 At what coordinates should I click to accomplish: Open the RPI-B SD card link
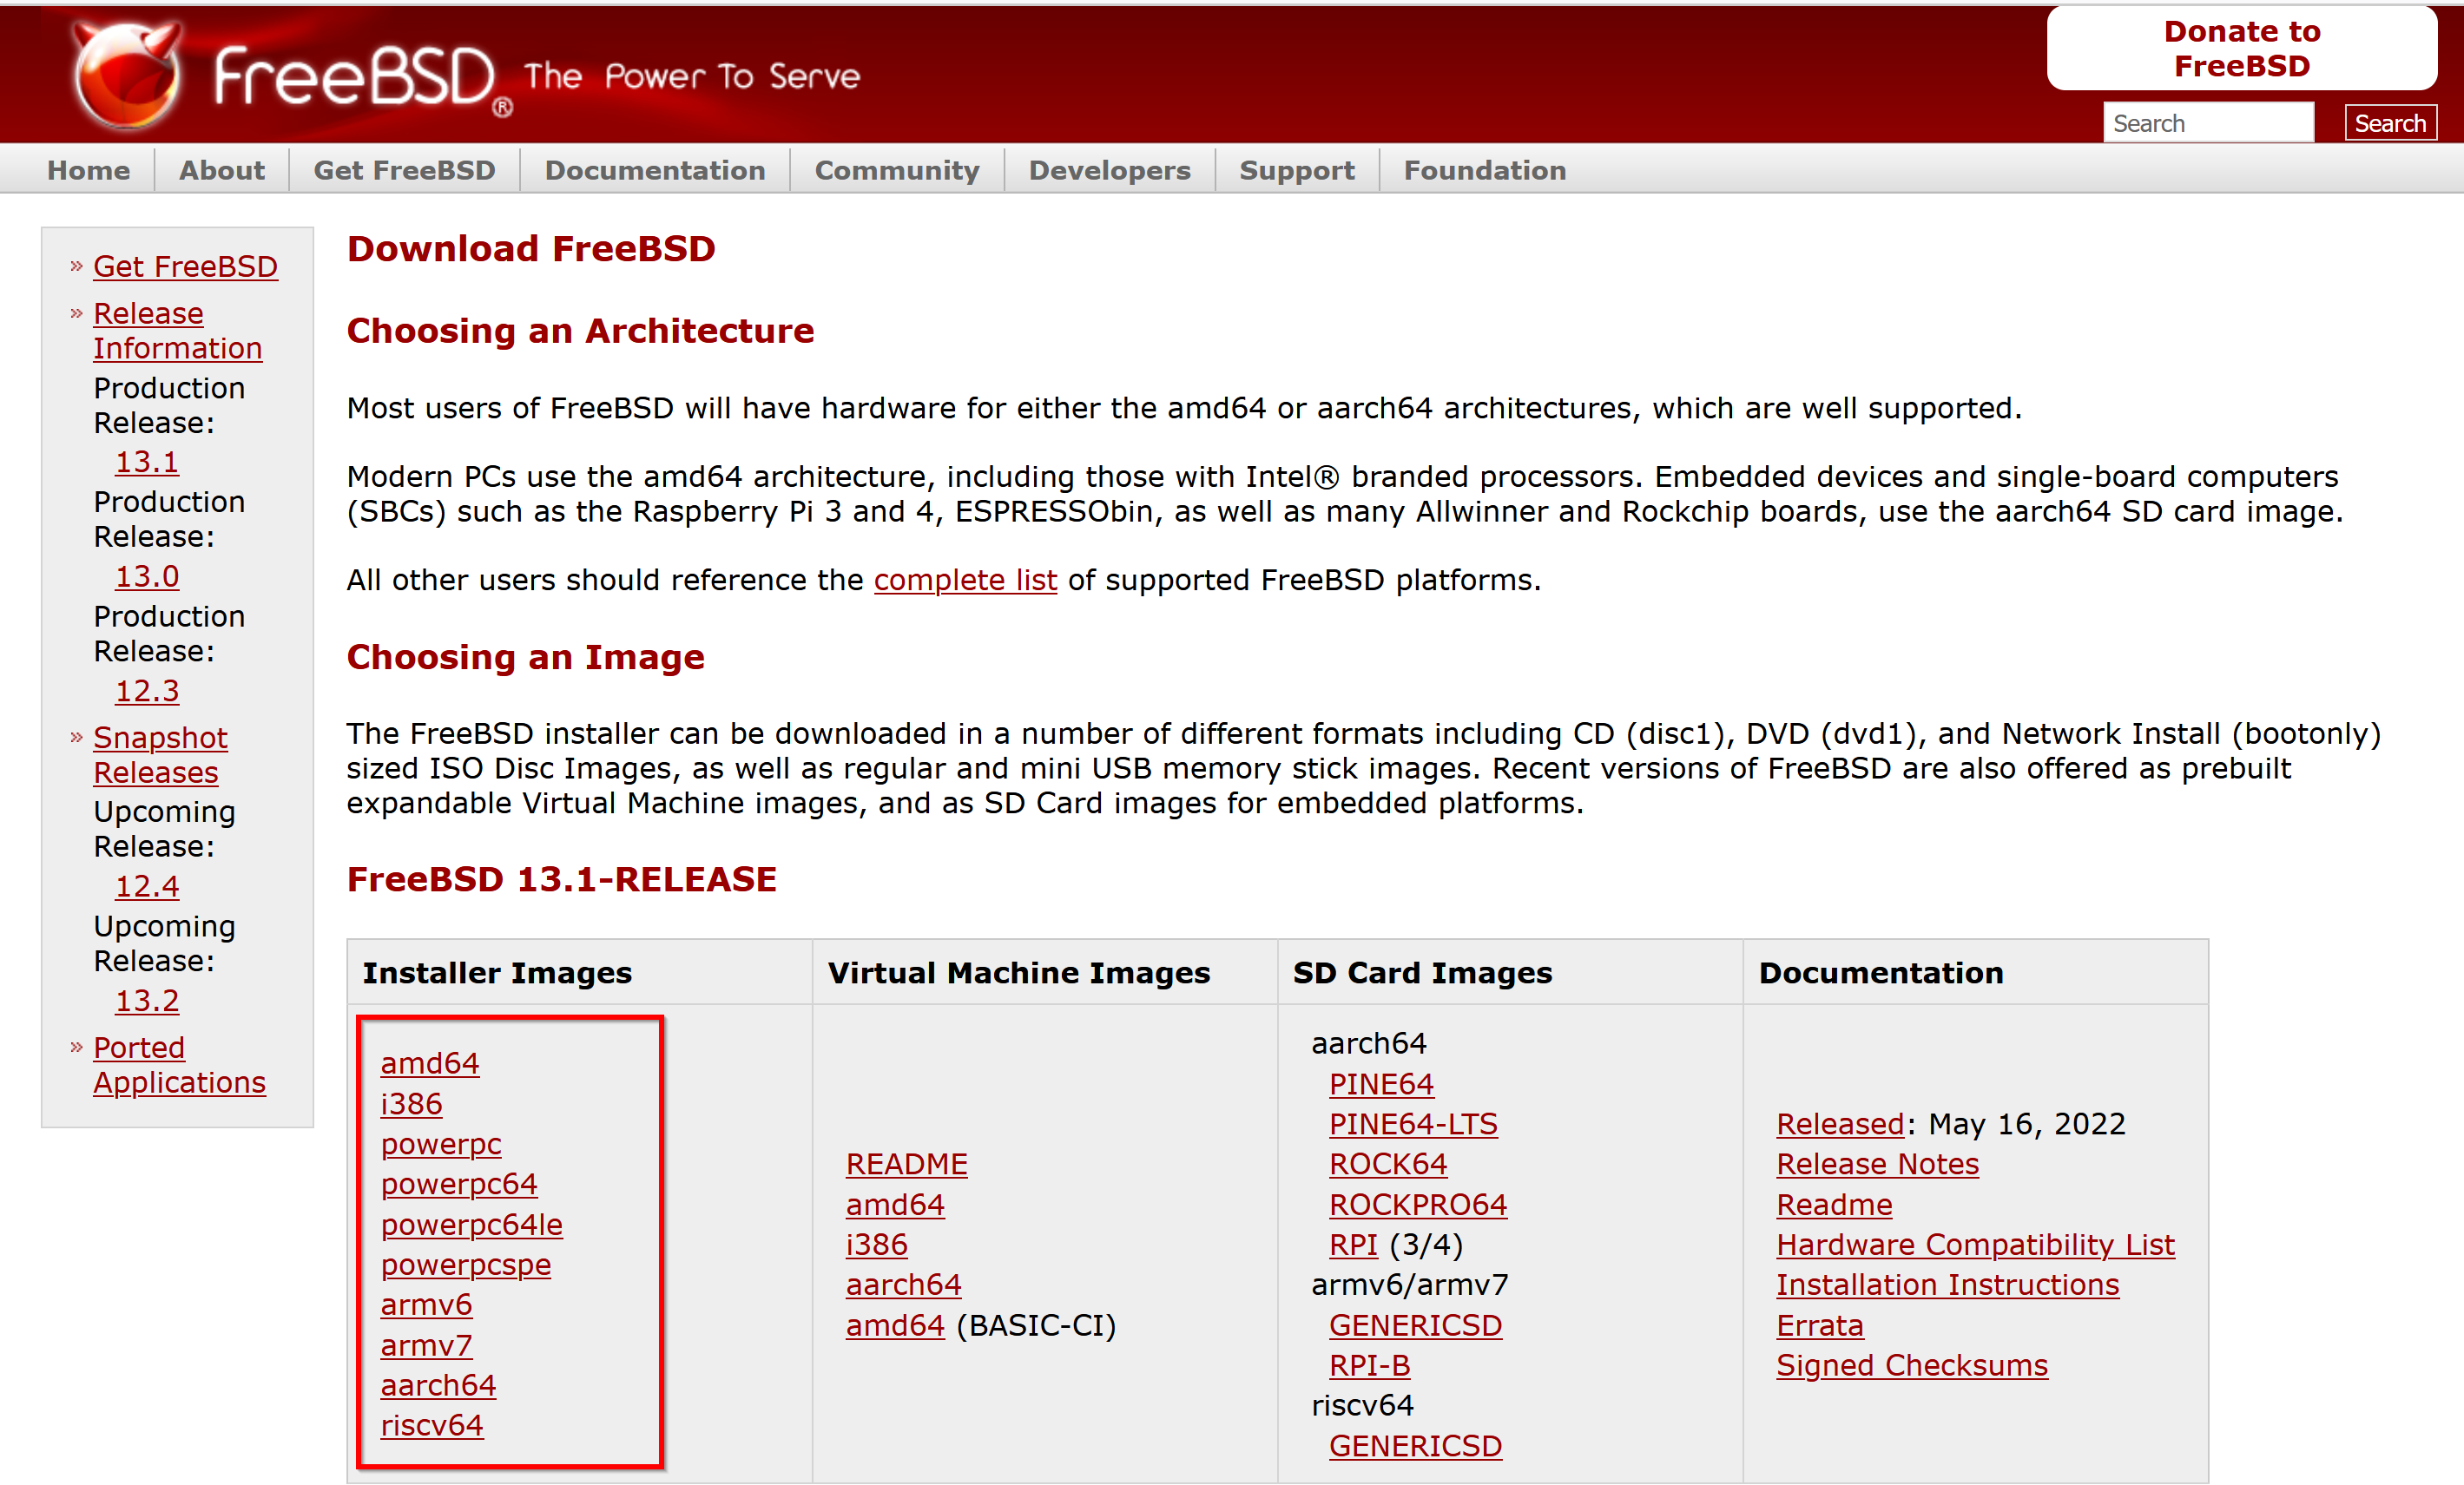coord(1369,1365)
